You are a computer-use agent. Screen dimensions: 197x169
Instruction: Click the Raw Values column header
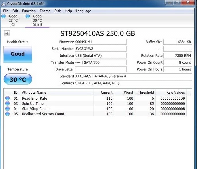(171, 93)
